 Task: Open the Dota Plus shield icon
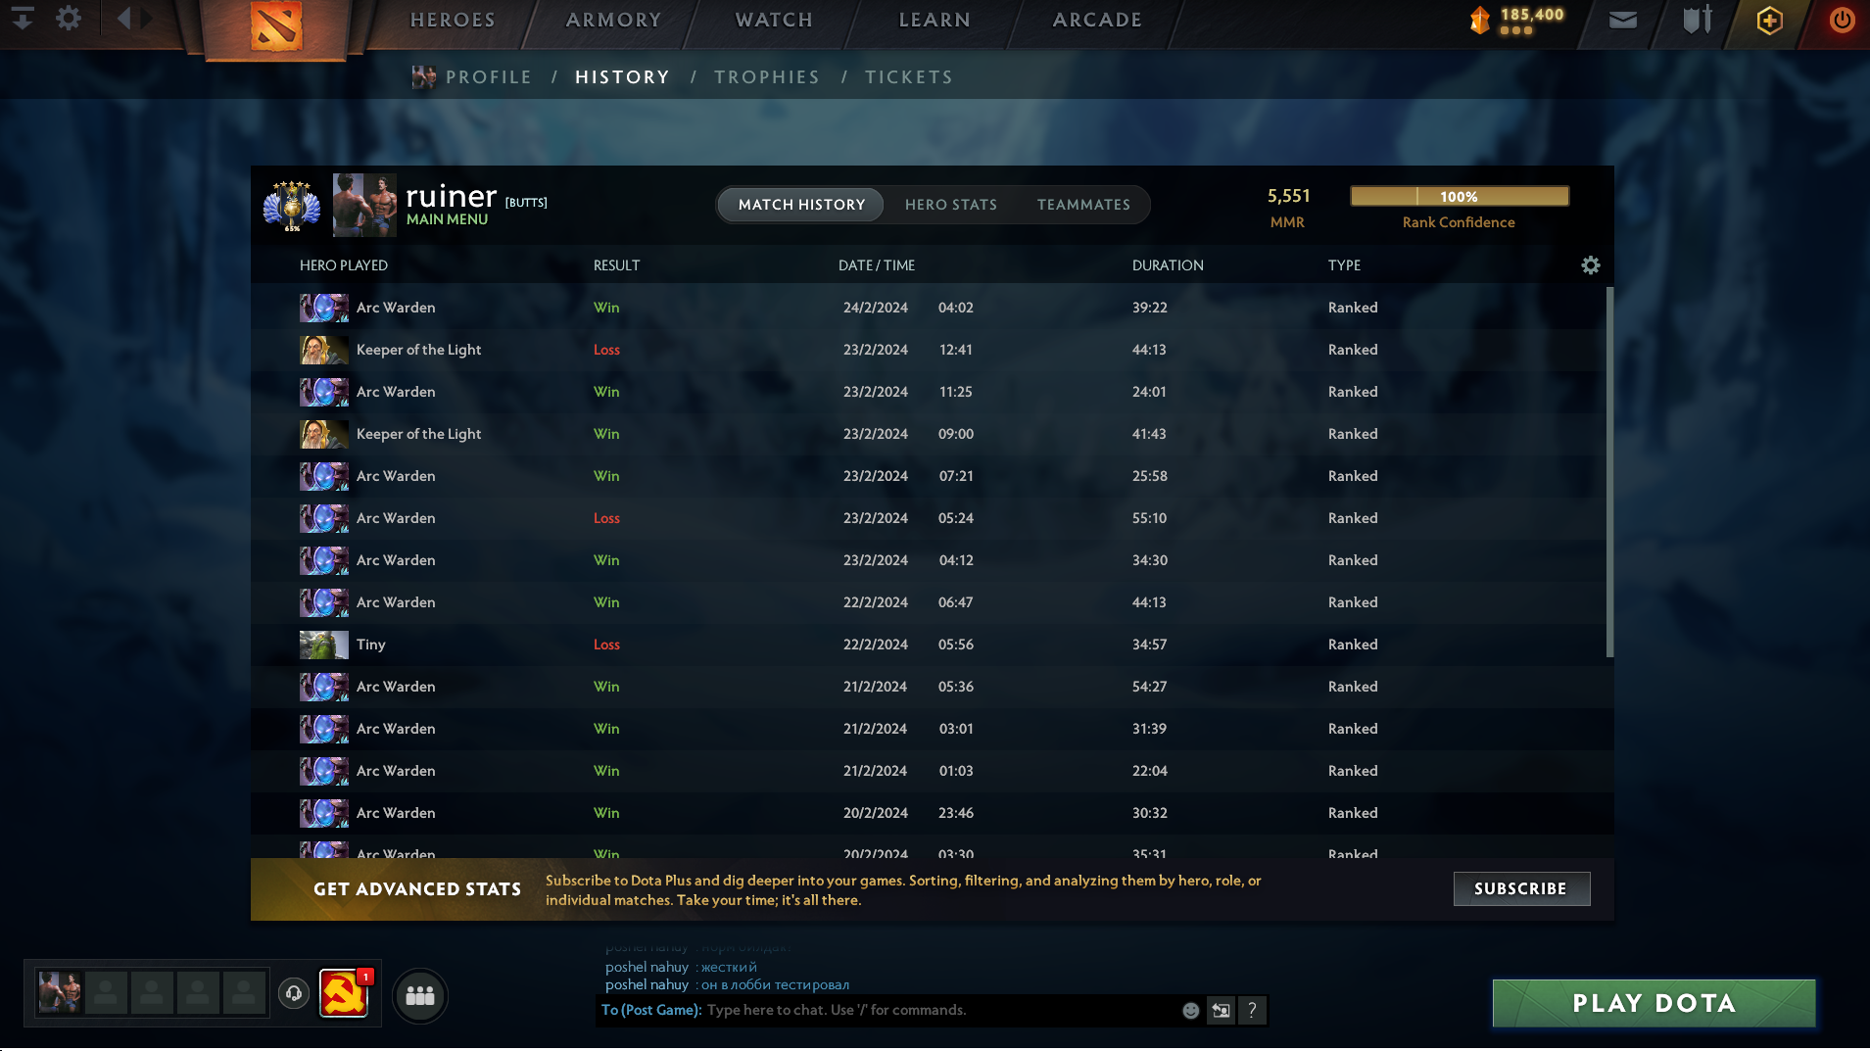[1769, 21]
